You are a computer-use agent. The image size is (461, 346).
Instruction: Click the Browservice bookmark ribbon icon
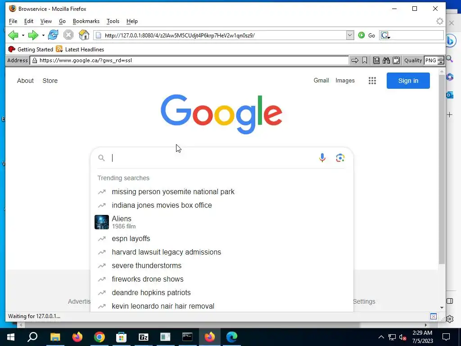click(365, 60)
